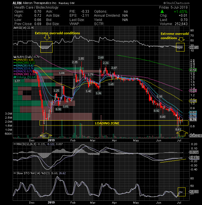The image size is (202, 205).
Task: Click the Annual Dividend N/A value
Action: [125, 16]
